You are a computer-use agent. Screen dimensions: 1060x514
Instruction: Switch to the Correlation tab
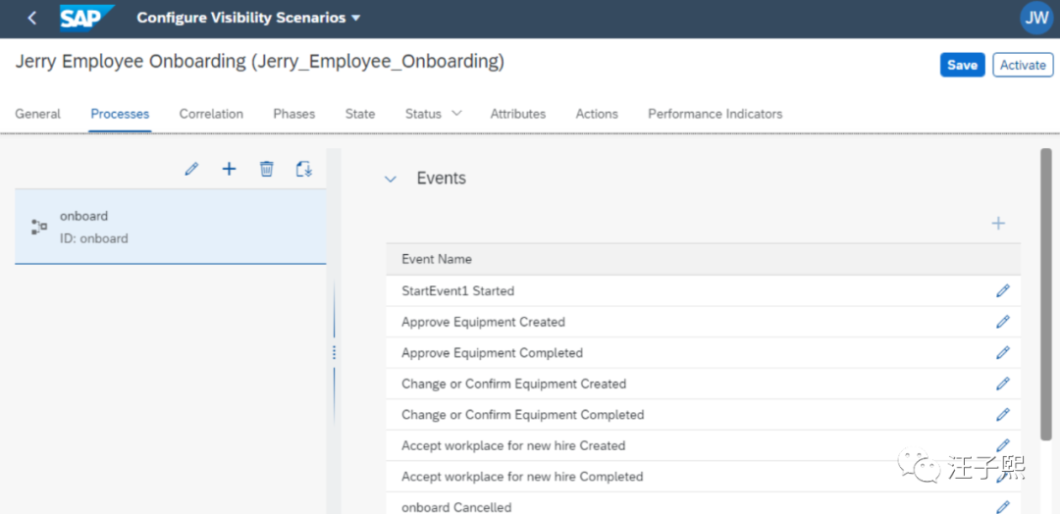[211, 114]
